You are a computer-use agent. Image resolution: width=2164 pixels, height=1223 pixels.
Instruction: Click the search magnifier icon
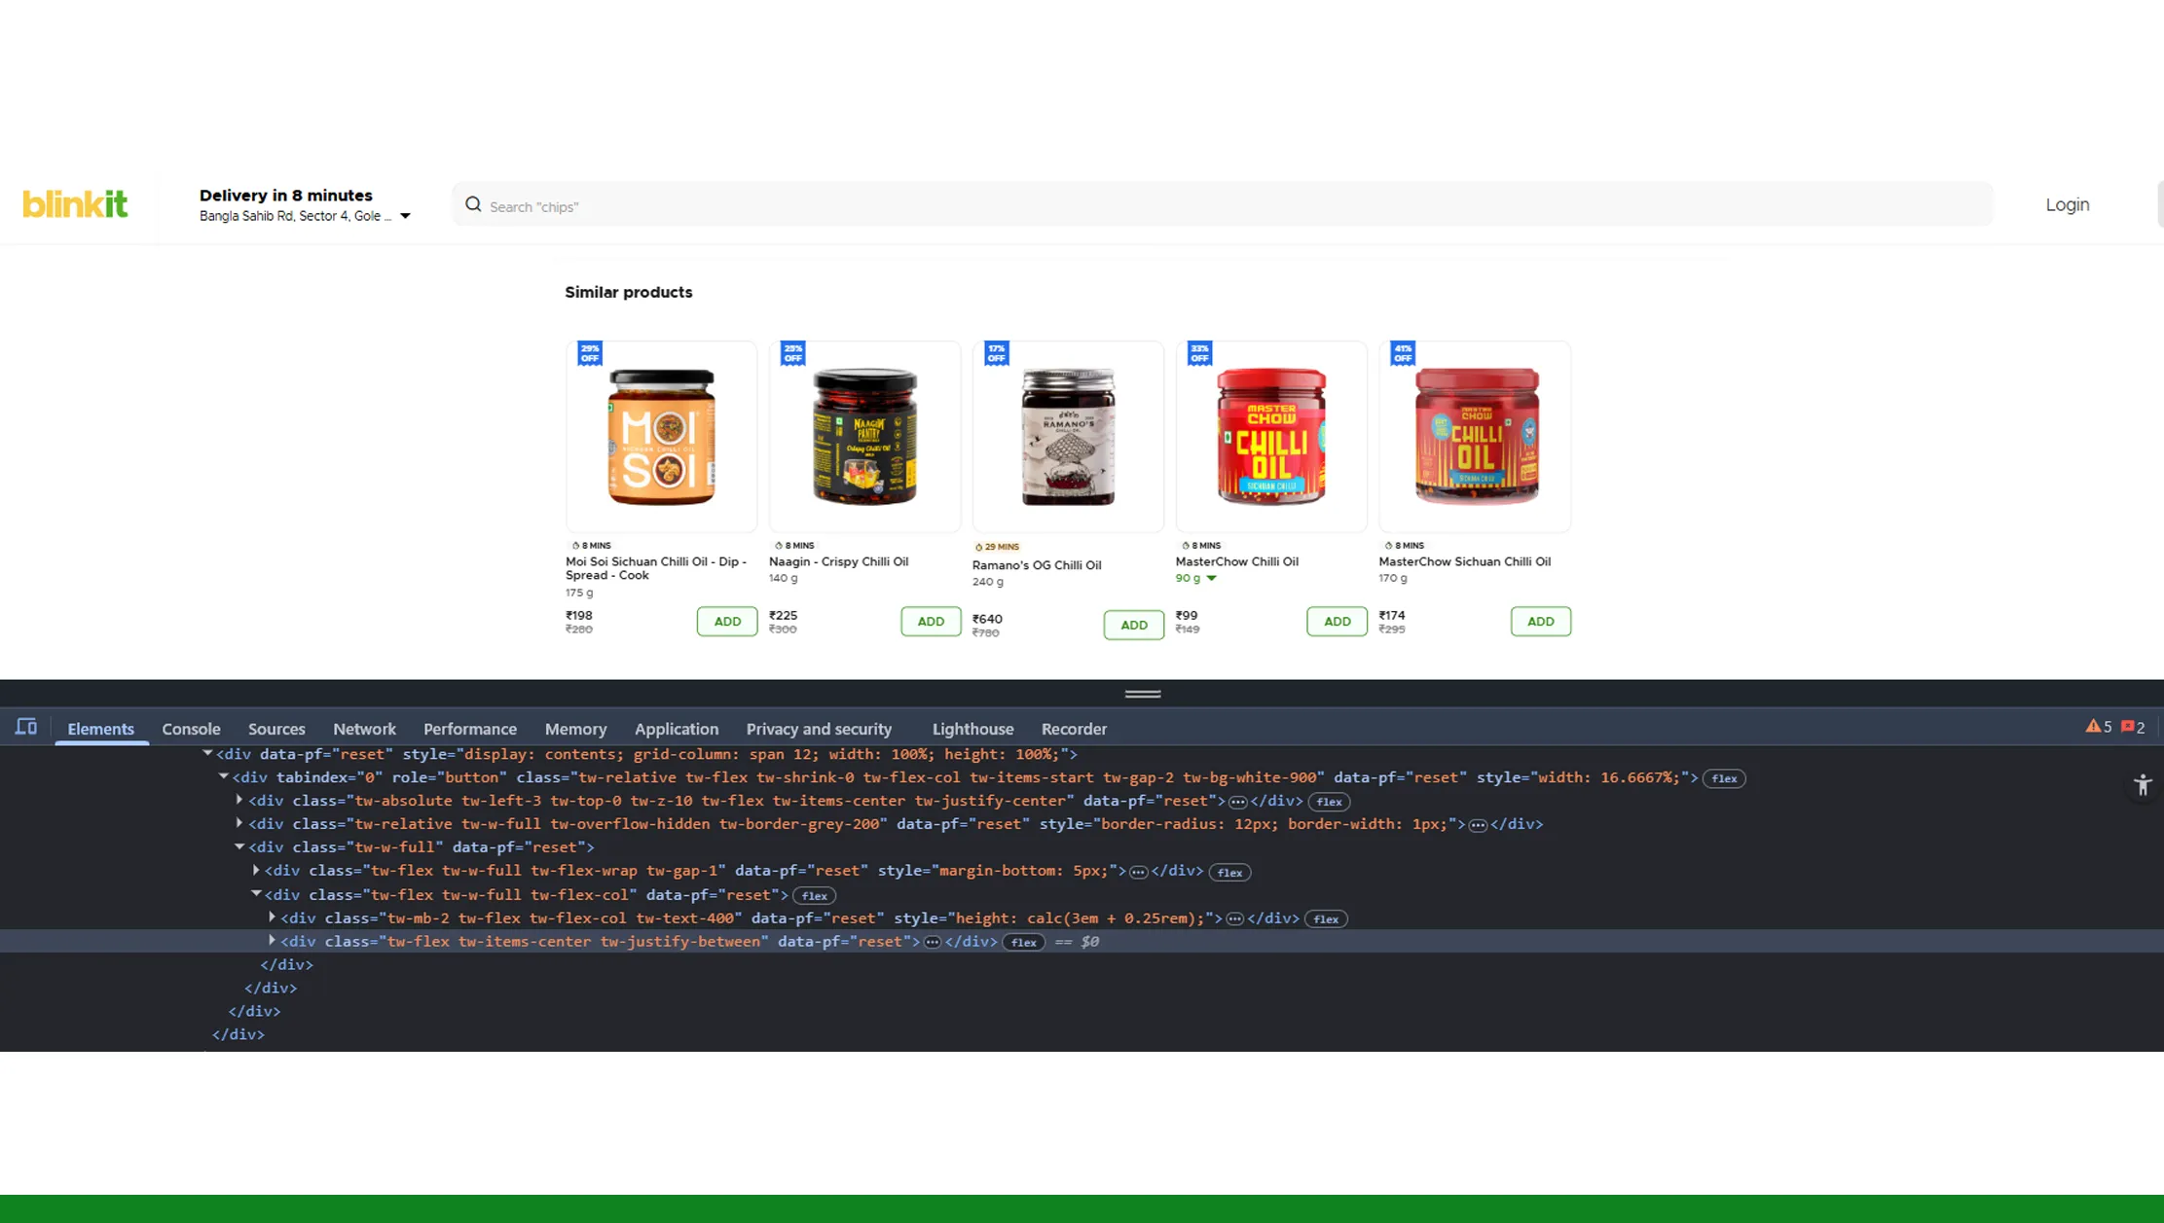[x=473, y=204]
